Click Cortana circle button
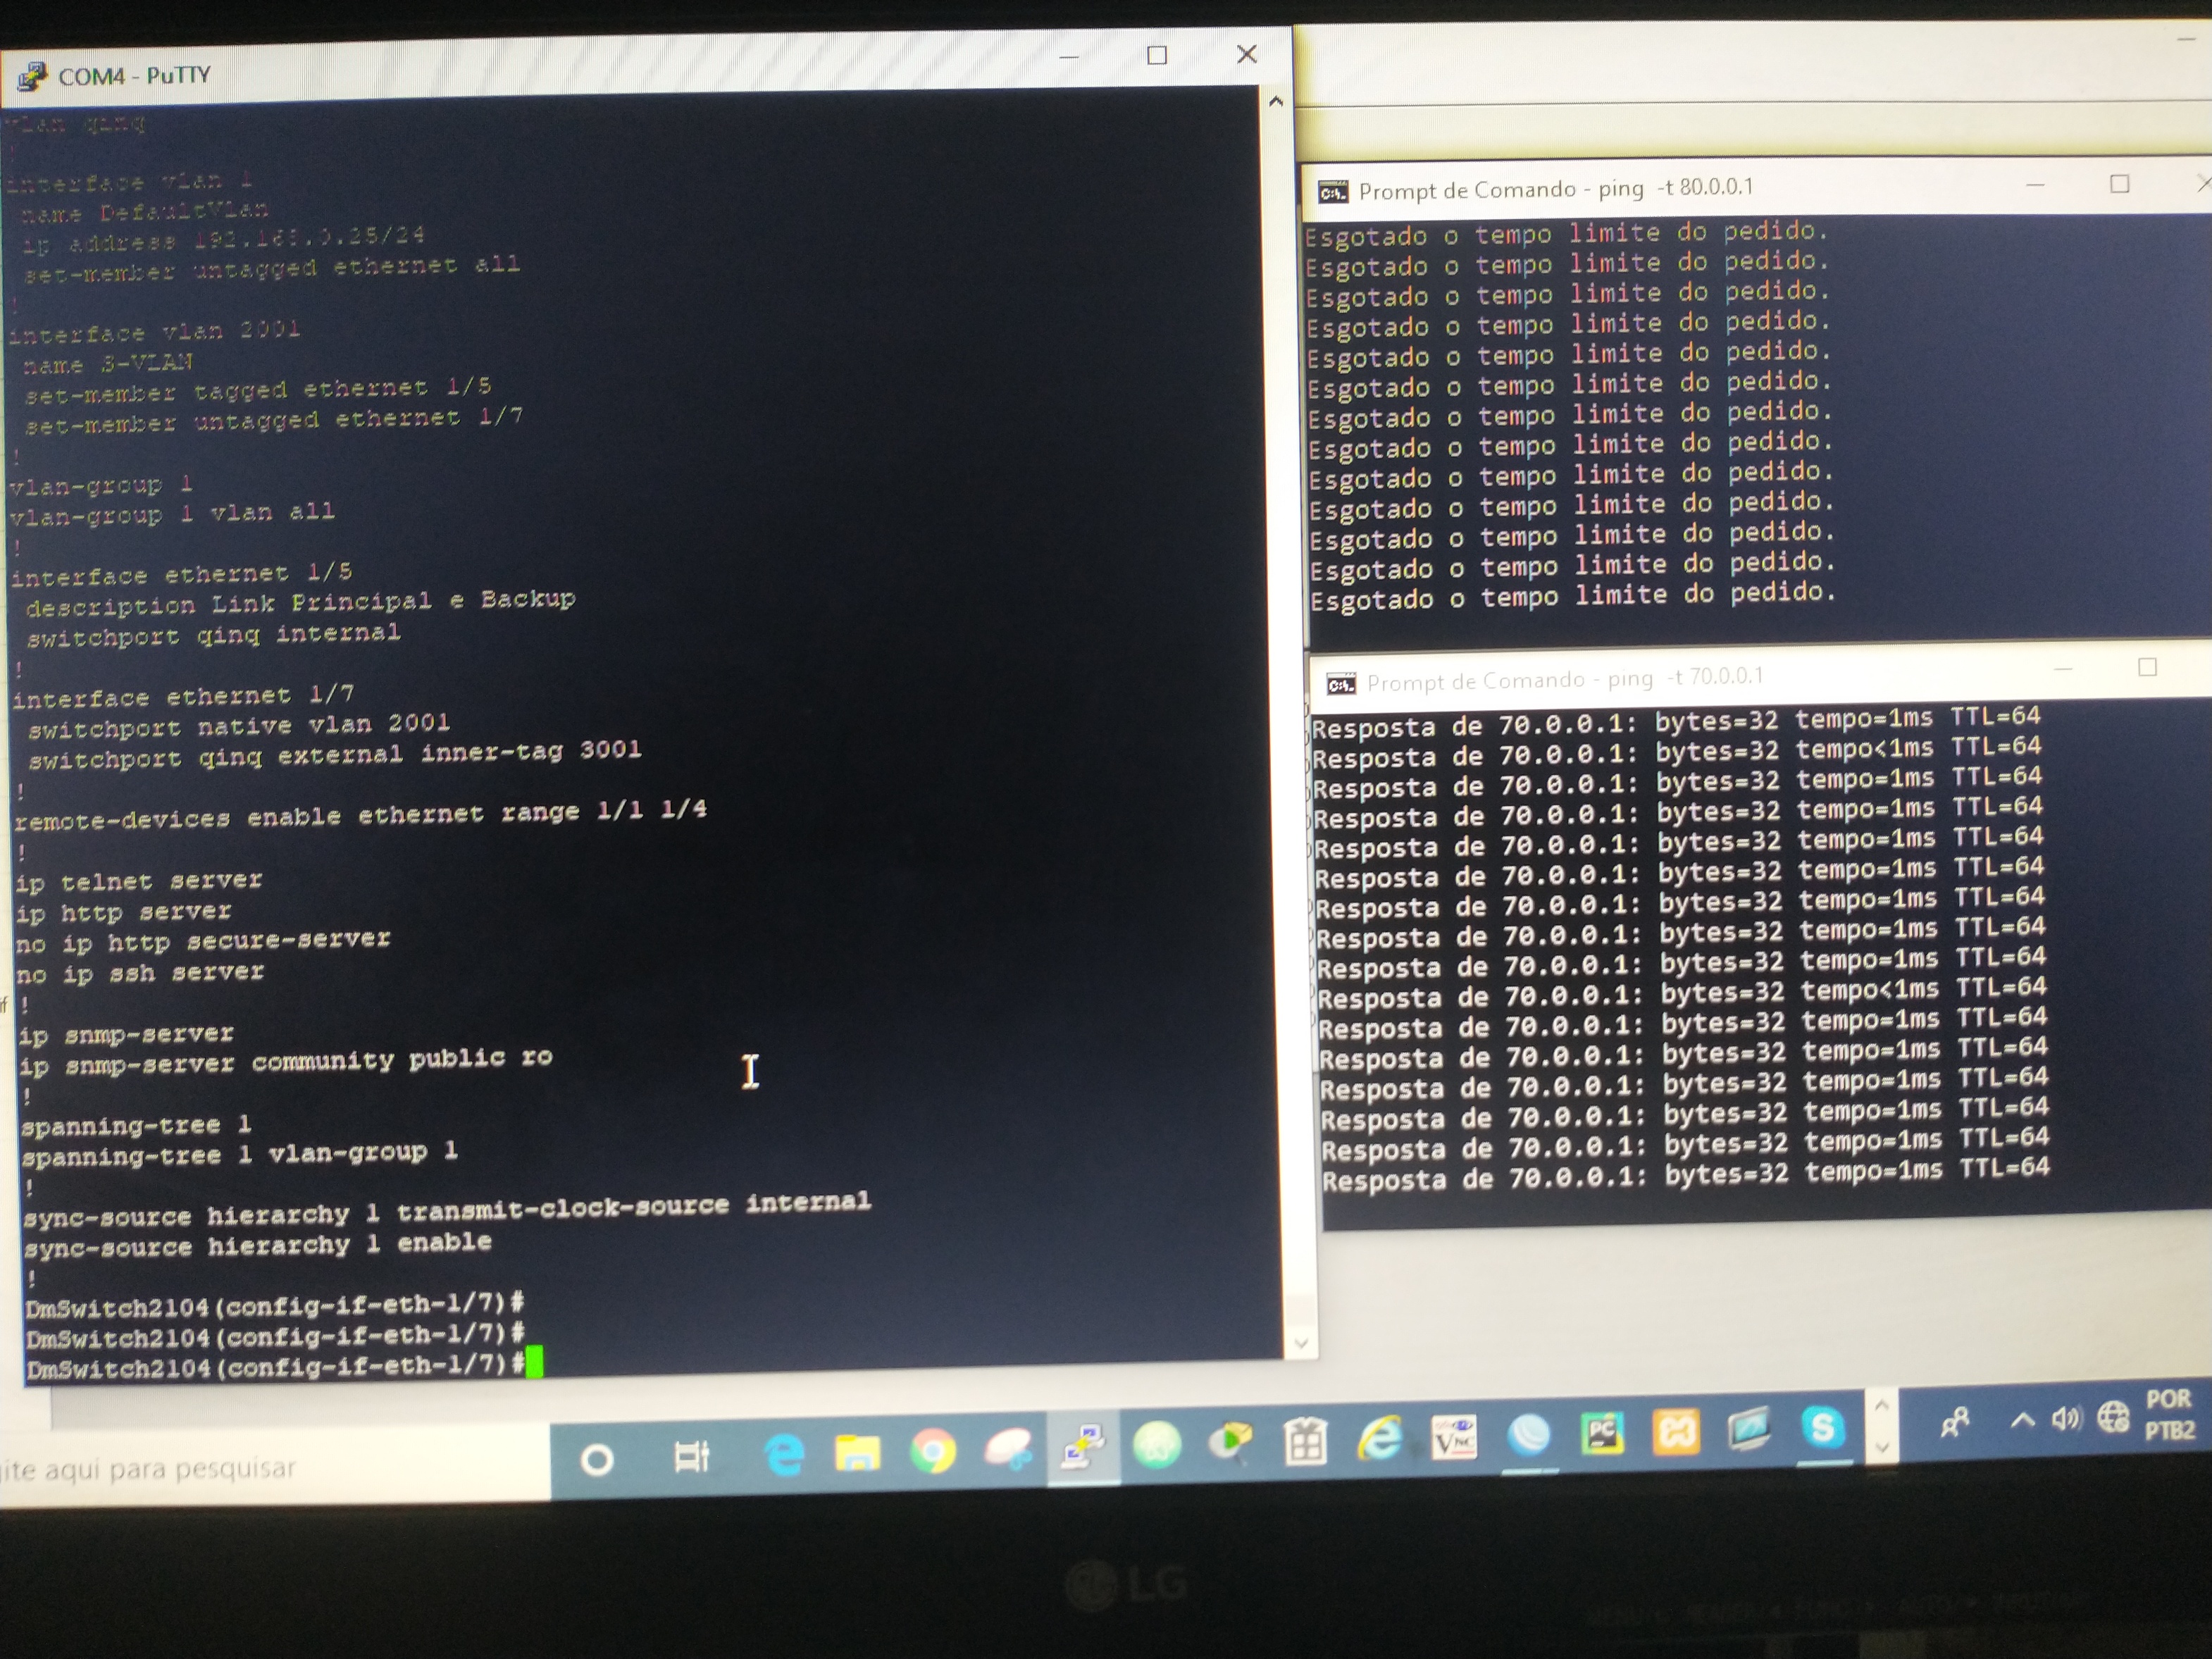The width and height of the screenshot is (2212, 1659). point(597,1460)
